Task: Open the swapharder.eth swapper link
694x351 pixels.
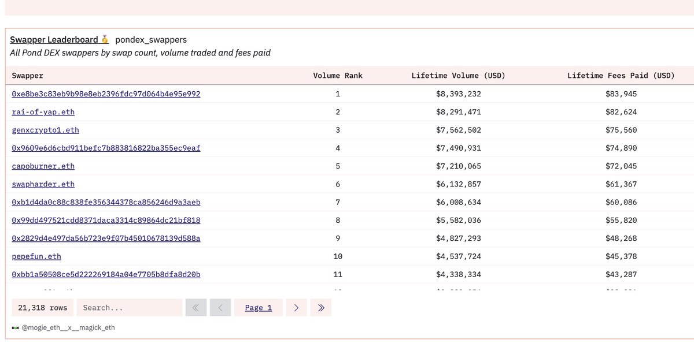Action: tap(43, 184)
